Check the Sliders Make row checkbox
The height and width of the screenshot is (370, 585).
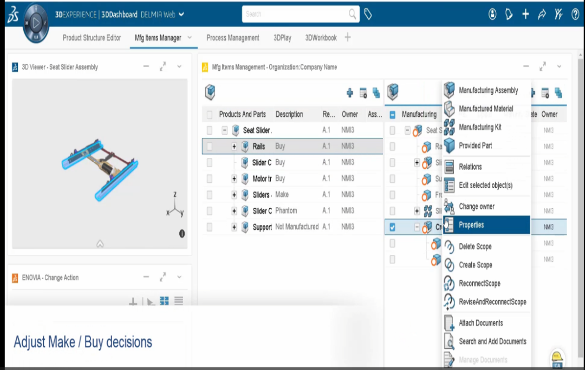209,195
